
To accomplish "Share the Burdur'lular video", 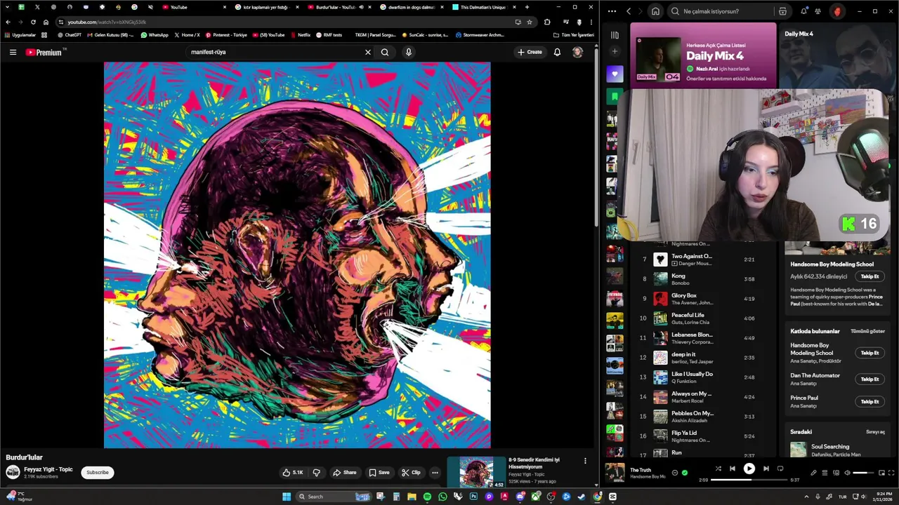I will click(344, 473).
